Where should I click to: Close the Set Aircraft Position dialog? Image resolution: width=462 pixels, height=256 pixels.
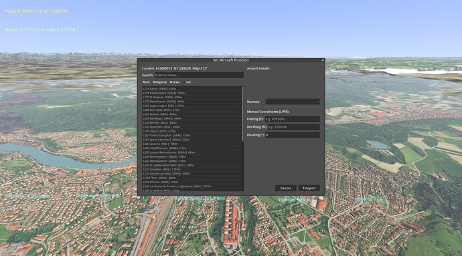point(323,60)
